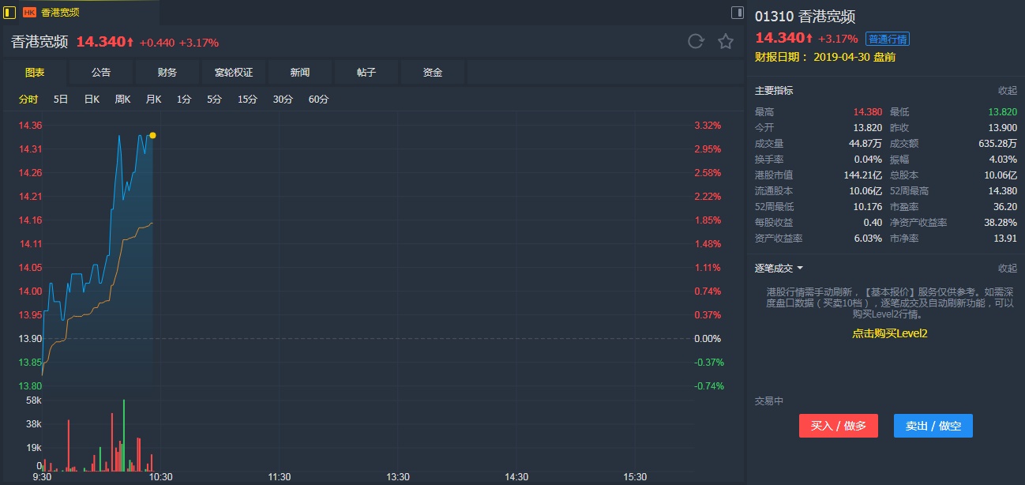Collapse the 逐笔成交 section via 收起
Screen dimensions: 1025x485
click(x=1007, y=269)
